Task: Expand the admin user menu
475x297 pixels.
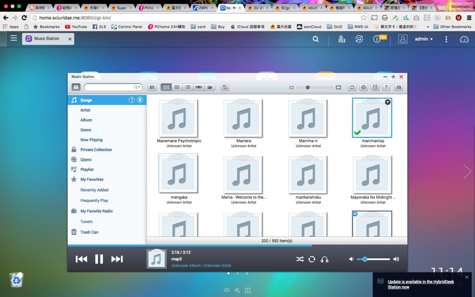Action: 423,39
